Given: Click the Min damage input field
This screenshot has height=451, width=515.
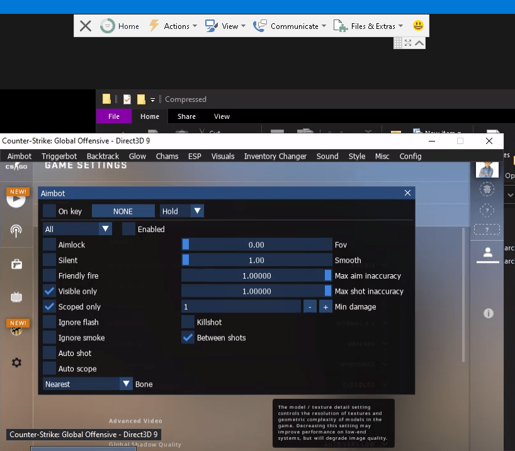Looking at the screenshot, I should (241, 306).
